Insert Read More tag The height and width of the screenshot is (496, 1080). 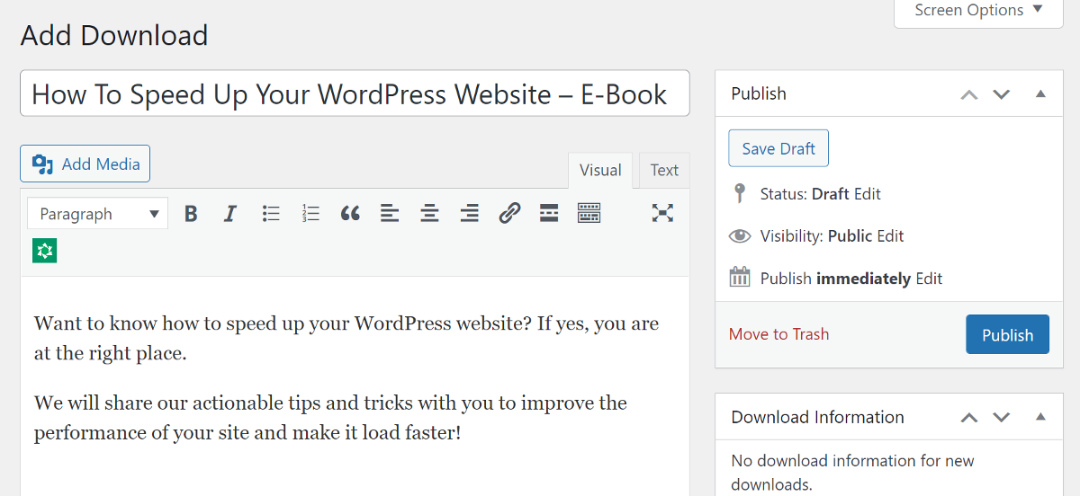549,214
